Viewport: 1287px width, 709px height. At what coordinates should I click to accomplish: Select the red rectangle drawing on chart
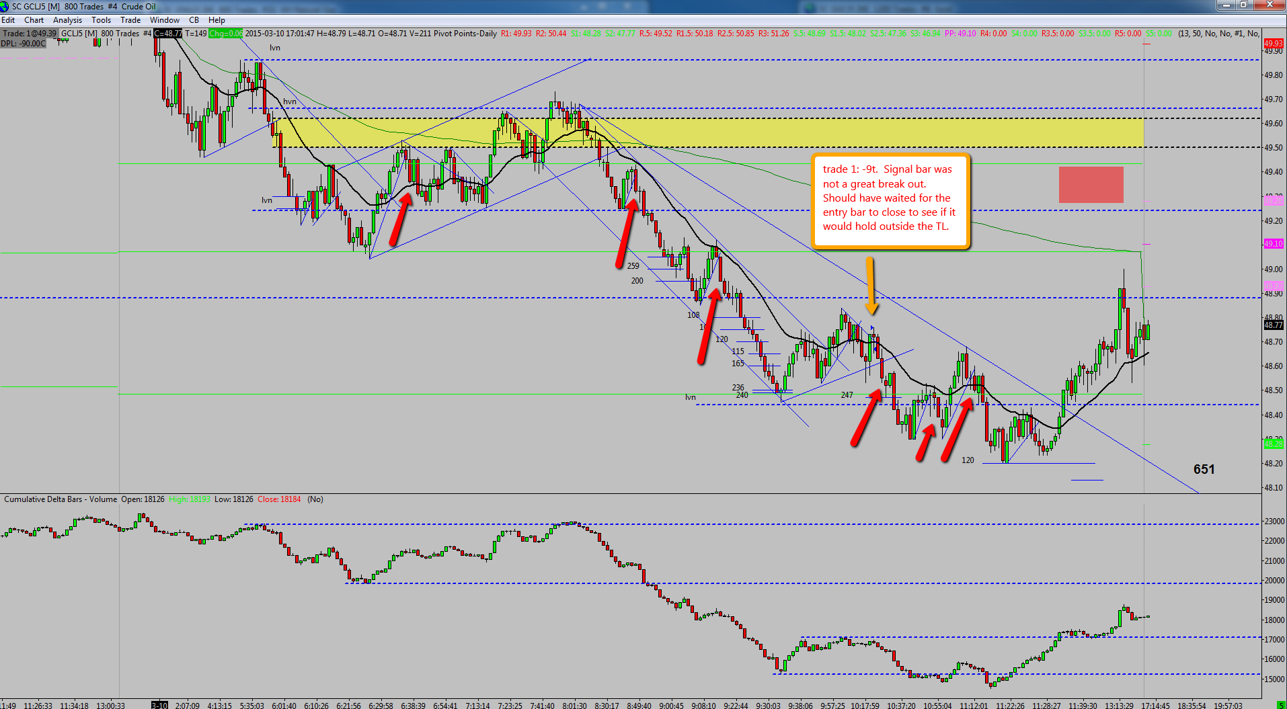[1091, 185]
